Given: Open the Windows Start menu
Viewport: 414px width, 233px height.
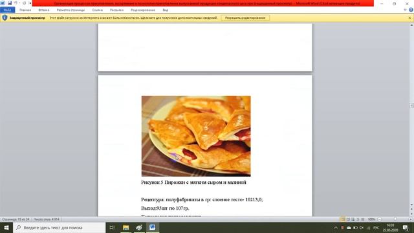Looking at the screenshot, I should coord(6,227).
